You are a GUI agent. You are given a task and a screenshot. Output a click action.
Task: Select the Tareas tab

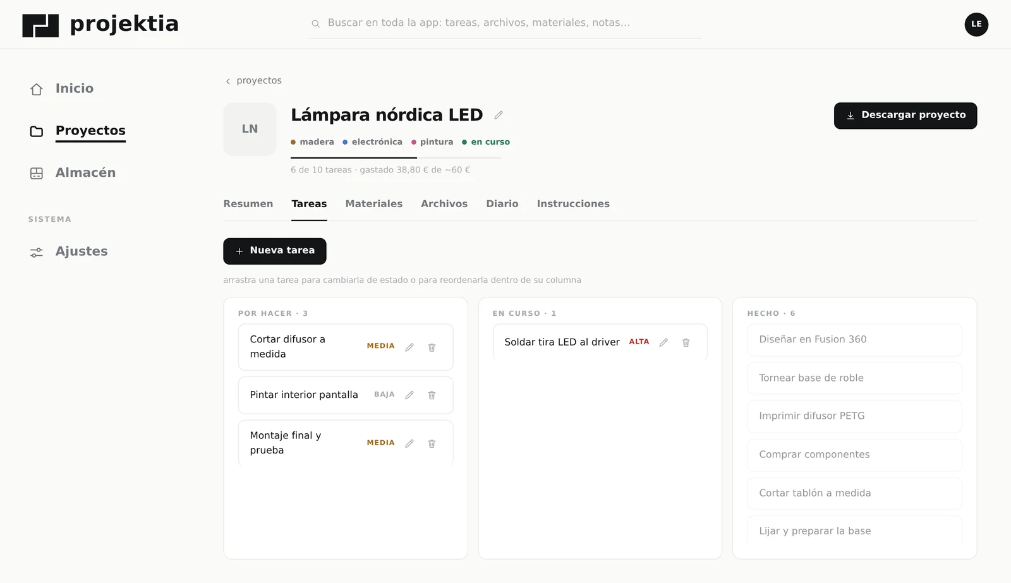tap(309, 204)
